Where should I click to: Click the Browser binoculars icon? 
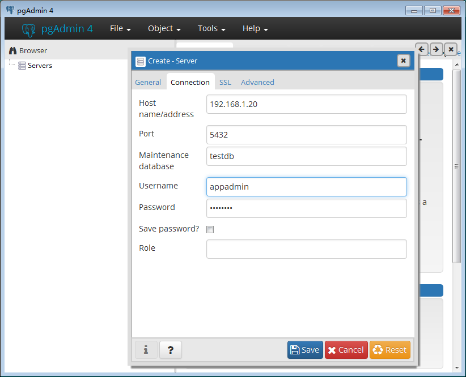click(x=12, y=50)
